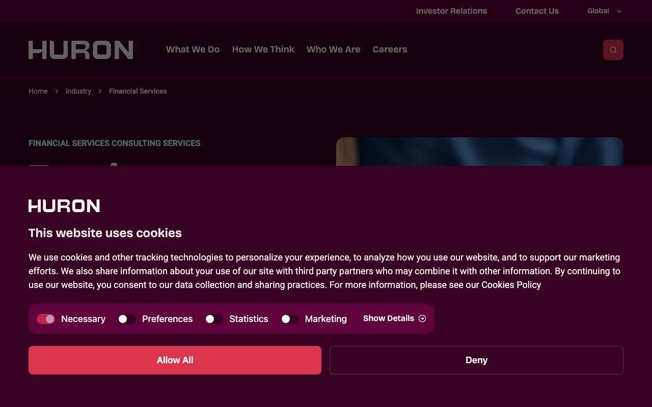Viewport: 652px width, 407px height.
Task: Open the Who We Are menu
Action: click(333, 49)
